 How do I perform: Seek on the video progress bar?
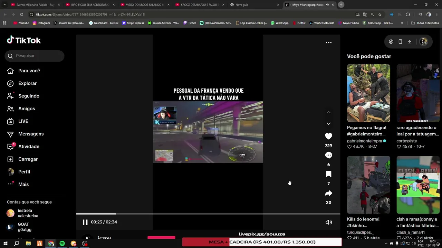coord(208,214)
